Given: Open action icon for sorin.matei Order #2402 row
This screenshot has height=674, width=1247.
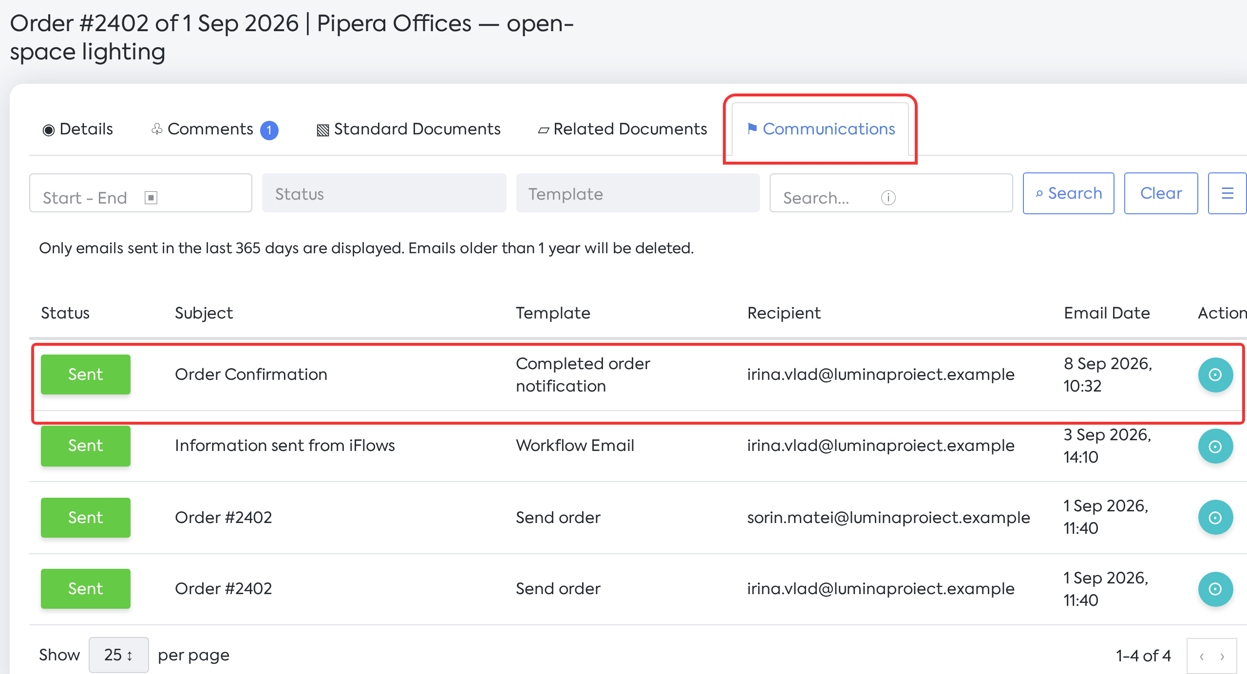Looking at the screenshot, I should pos(1215,517).
